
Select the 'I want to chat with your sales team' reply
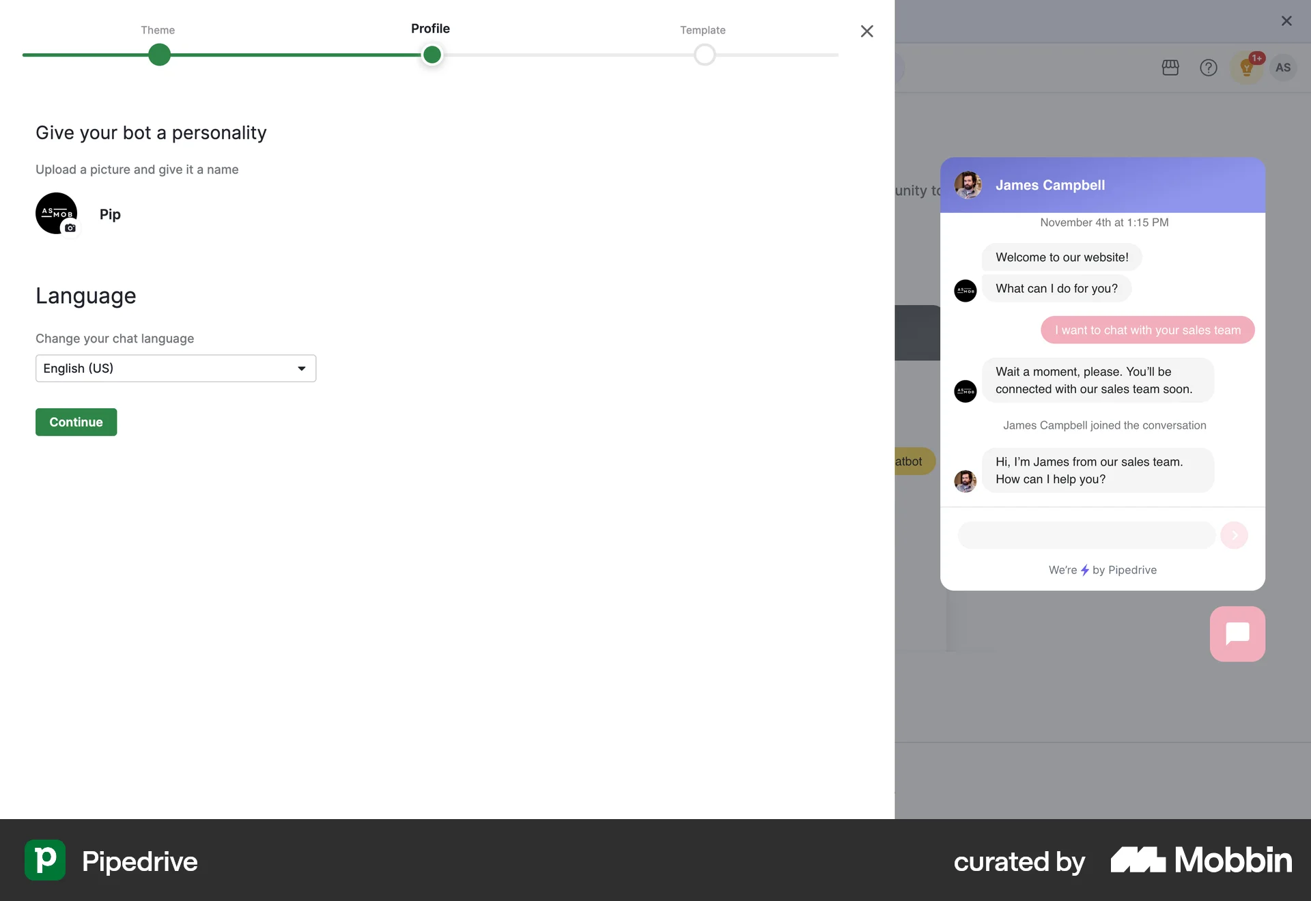tap(1147, 330)
